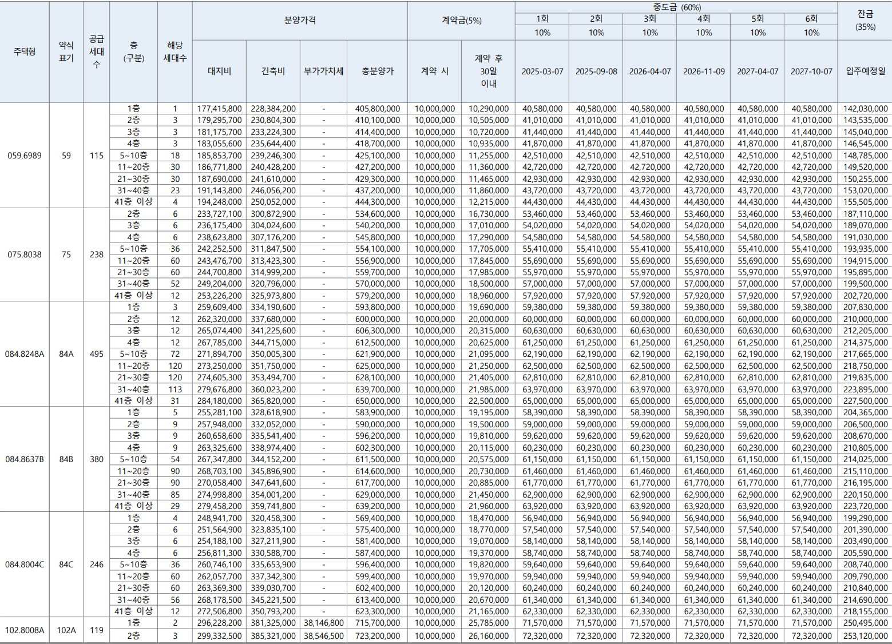Click the 2026-11-09 date header
The width and height of the screenshot is (892, 644).
pos(704,71)
